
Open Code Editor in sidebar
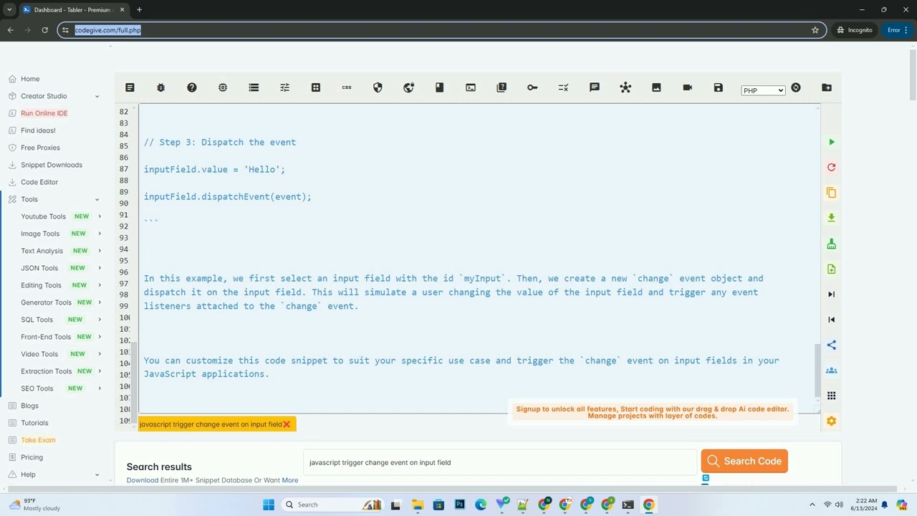click(39, 182)
